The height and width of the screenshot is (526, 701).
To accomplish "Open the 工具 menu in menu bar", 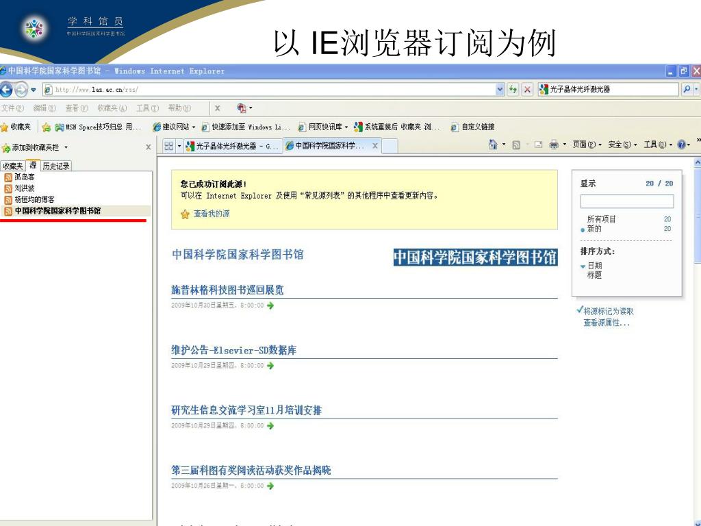I will 148,108.
